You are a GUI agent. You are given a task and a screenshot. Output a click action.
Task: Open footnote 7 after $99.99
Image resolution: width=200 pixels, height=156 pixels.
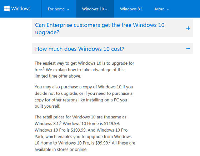(x=110, y=142)
